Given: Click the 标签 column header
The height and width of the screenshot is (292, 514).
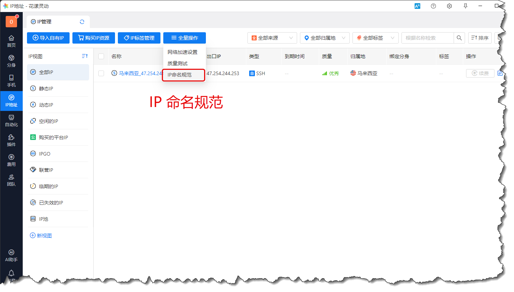Looking at the screenshot, I should click(x=444, y=56).
